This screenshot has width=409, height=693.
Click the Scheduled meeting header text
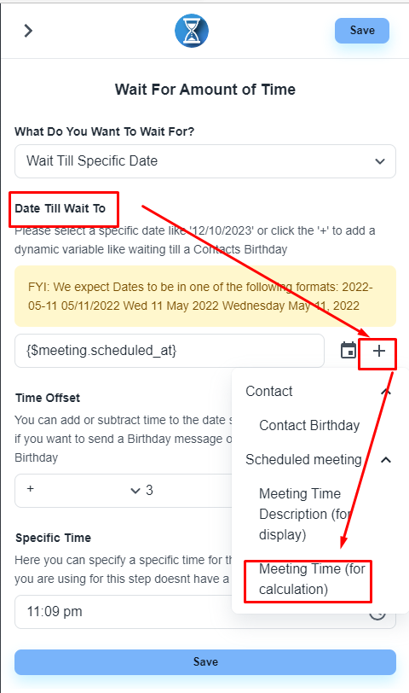click(x=303, y=460)
